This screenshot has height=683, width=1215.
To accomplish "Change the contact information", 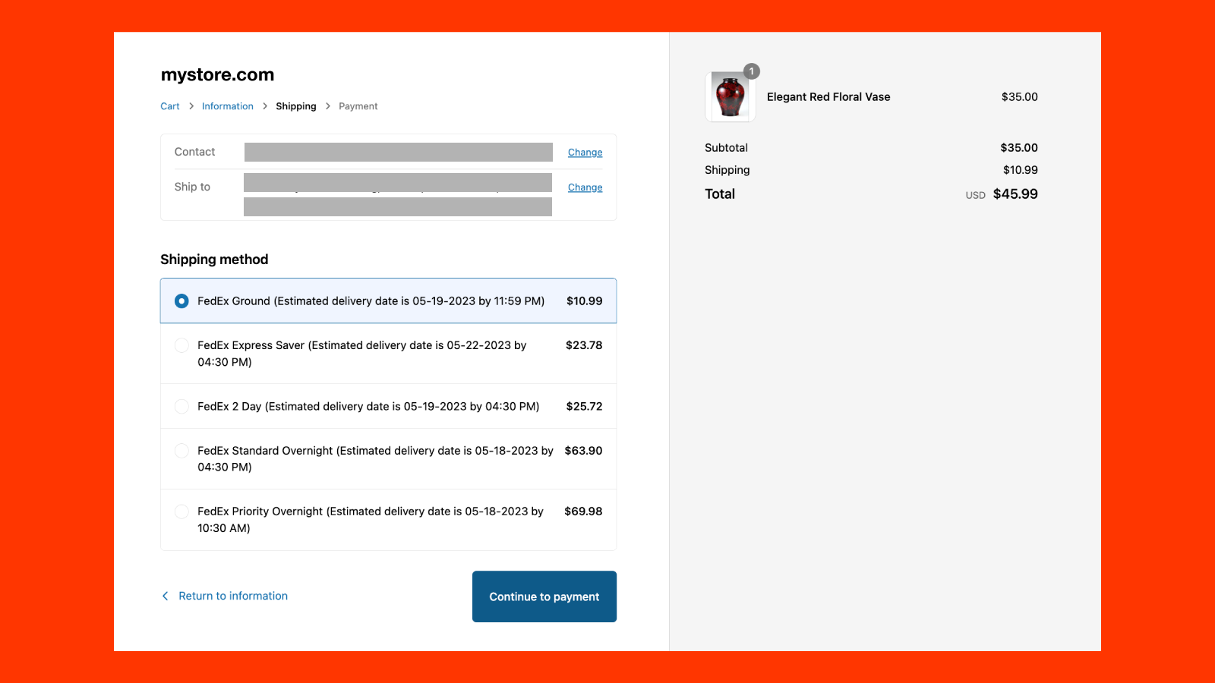I will (x=585, y=152).
